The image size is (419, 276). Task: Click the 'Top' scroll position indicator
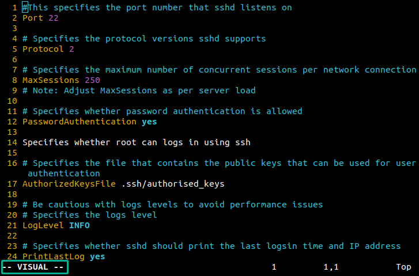pyautogui.click(x=403, y=267)
